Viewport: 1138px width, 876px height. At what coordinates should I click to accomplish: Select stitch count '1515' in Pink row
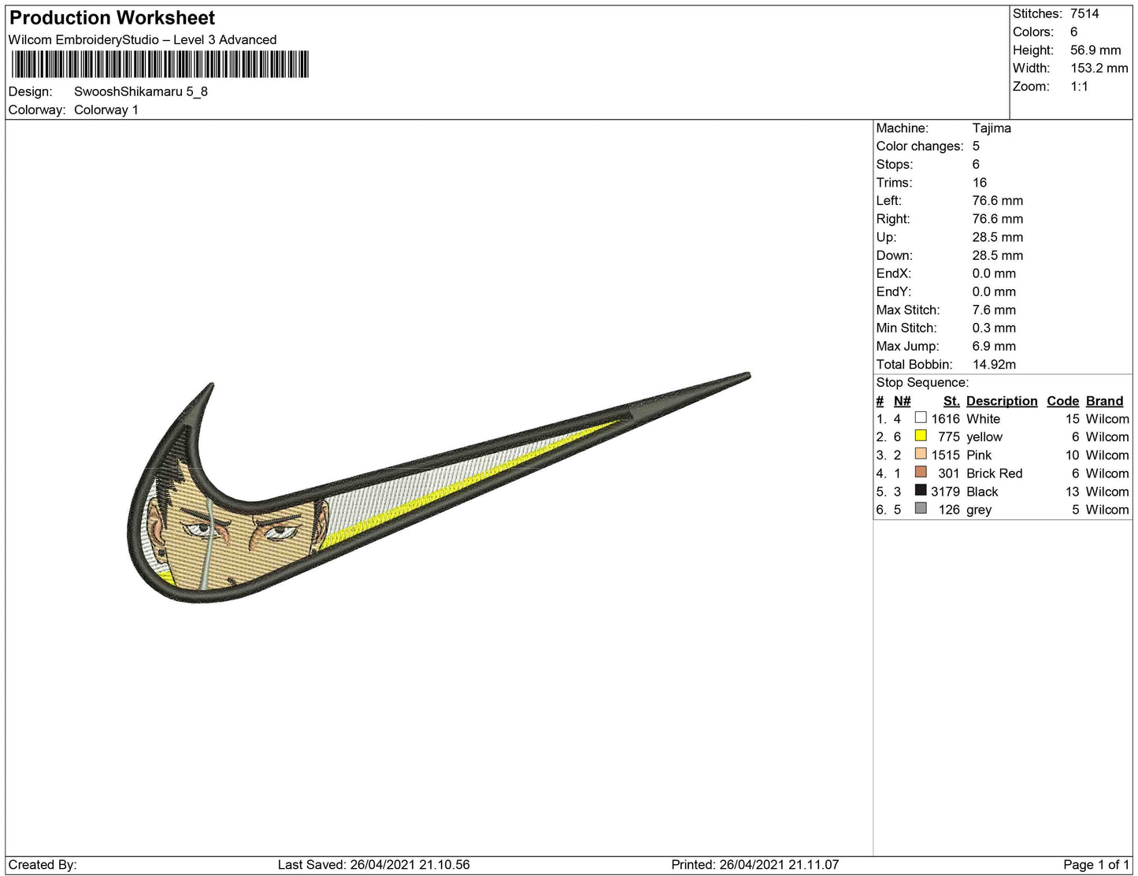(x=946, y=455)
